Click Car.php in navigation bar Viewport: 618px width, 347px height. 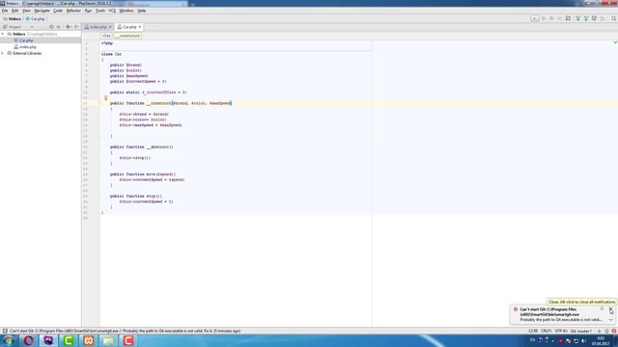(36, 18)
